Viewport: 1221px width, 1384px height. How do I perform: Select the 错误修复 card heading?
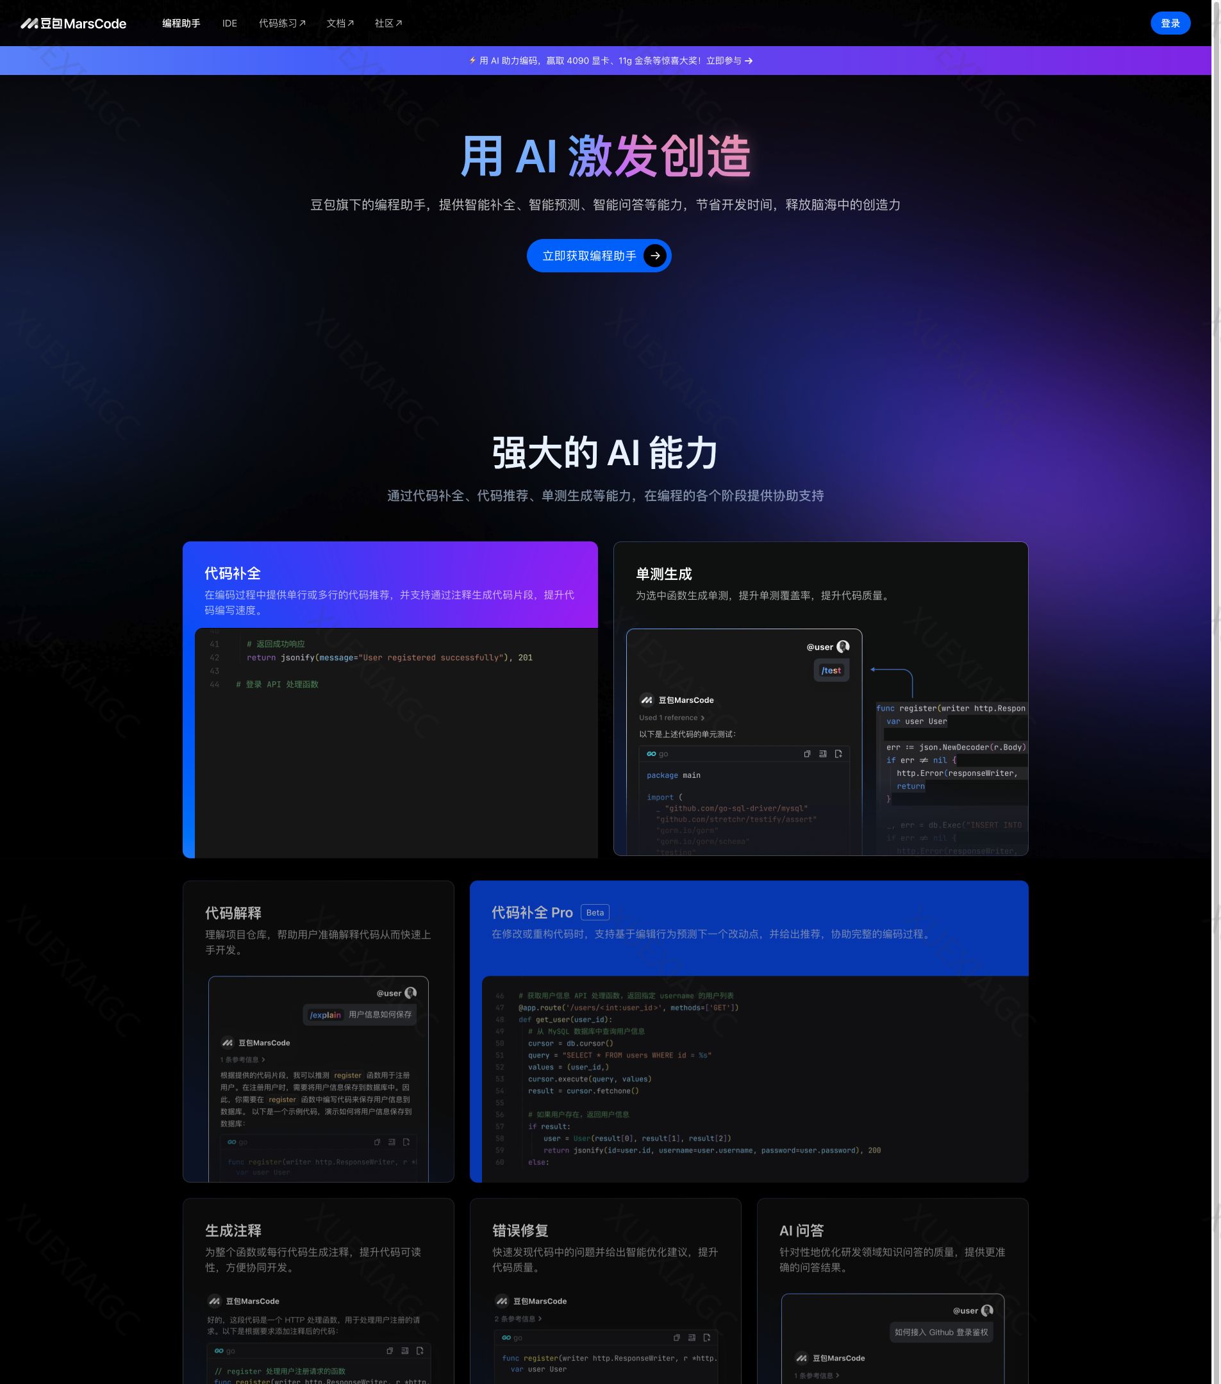pos(520,1231)
